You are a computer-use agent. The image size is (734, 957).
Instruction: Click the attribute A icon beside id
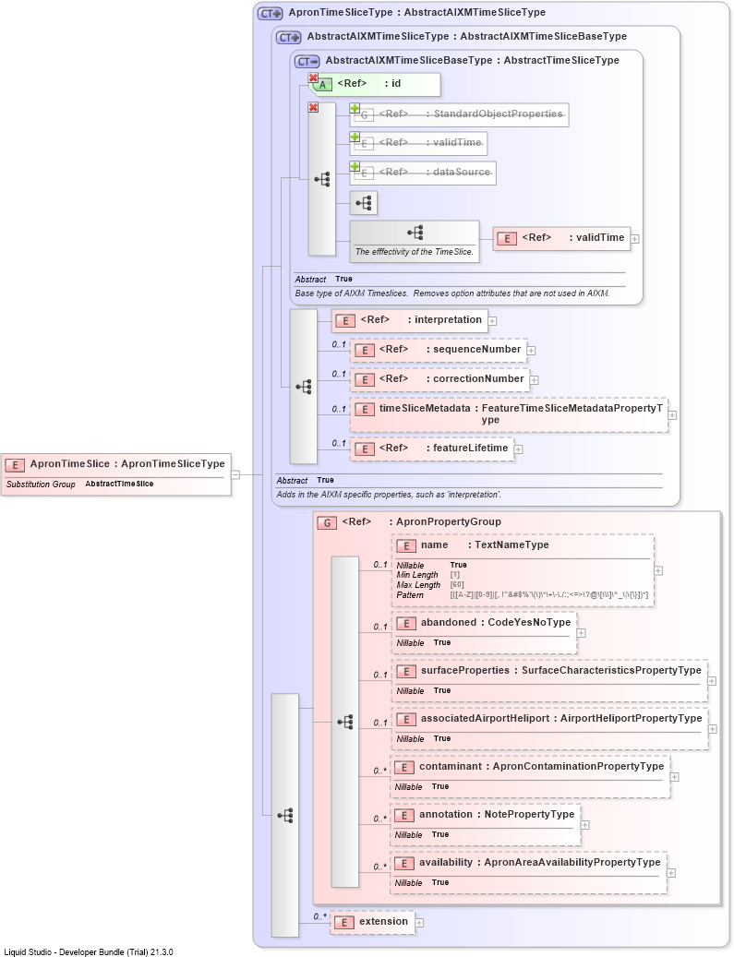tap(322, 85)
